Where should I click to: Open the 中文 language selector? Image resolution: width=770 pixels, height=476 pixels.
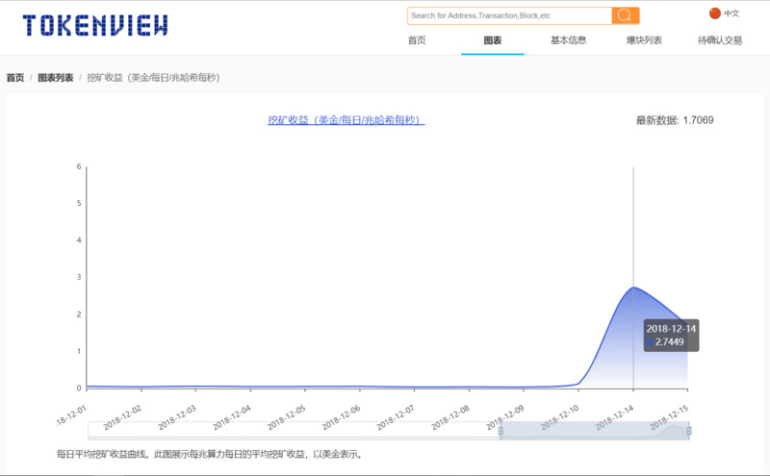pos(731,13)
